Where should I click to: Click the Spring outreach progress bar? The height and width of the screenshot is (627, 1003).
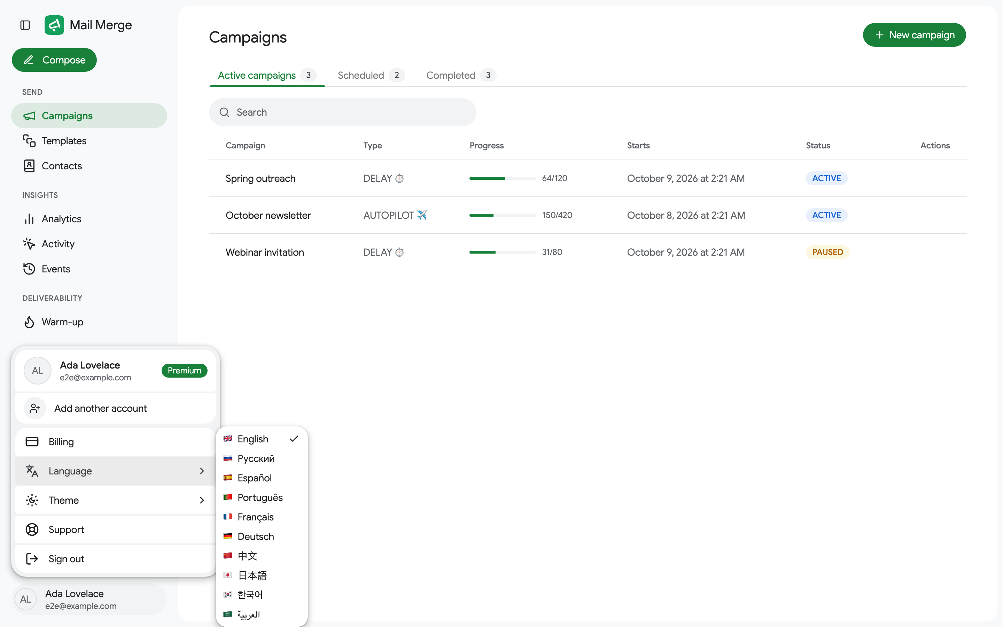[503, 178]
